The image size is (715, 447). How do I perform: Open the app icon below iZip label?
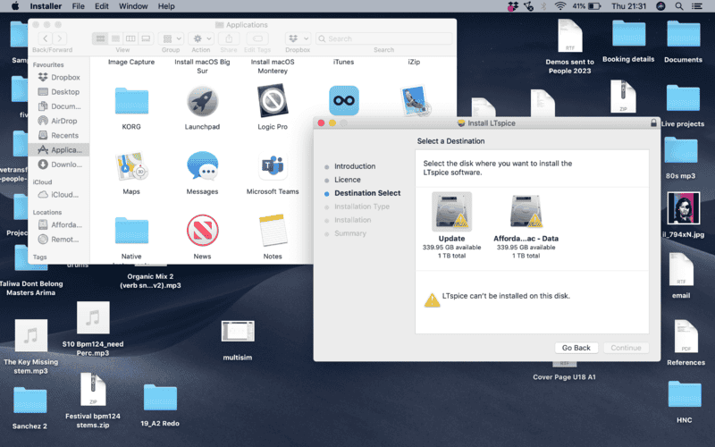tap(415, 100)
